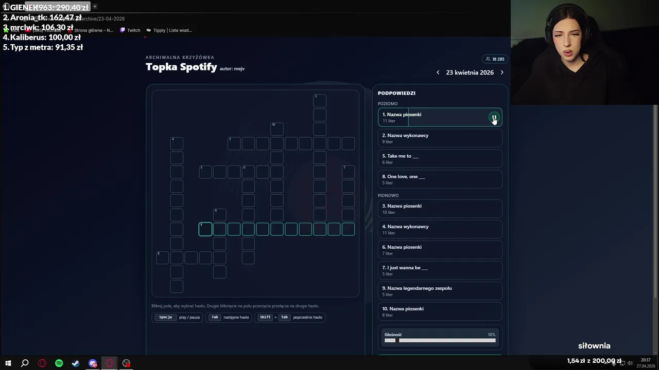Open the Strona główna bookmark
Viewport: 659px width, 370px height.
pyautogui.click(x=91, y=30)
